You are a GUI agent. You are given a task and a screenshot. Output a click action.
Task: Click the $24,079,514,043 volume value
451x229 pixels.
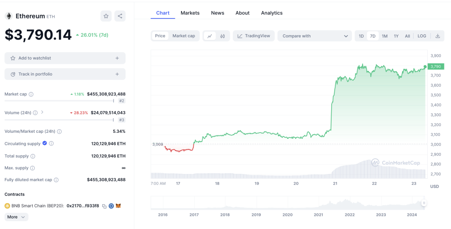pos(108,113)
